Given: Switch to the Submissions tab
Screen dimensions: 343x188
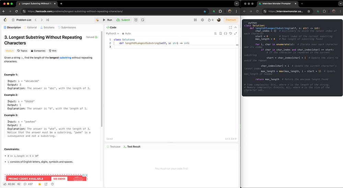Looking at the screenshot, I should (x=67, y=27).
